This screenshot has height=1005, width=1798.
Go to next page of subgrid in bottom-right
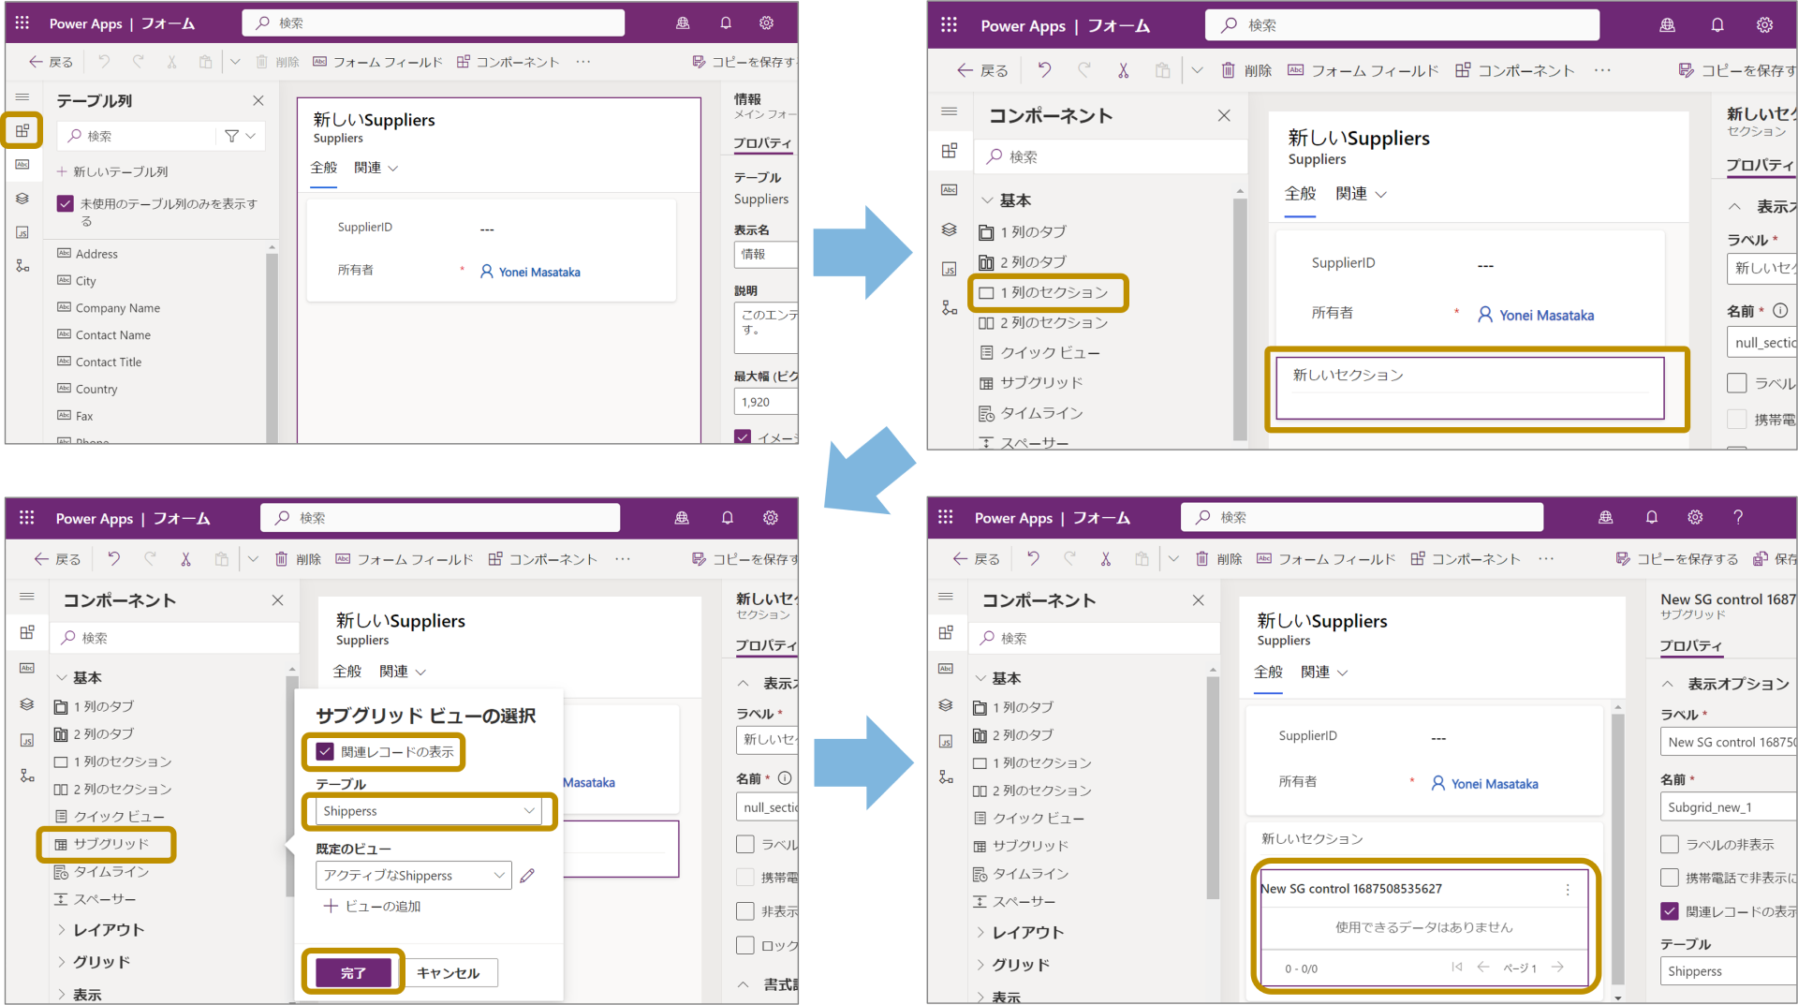(x=1557, y=967)
